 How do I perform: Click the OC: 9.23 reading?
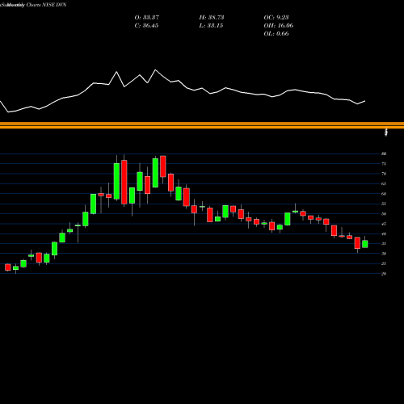coord(276,18)
